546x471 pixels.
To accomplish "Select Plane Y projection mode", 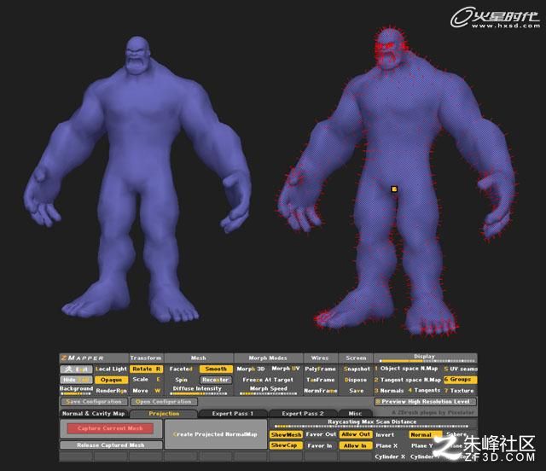I will tap(421, 445).
